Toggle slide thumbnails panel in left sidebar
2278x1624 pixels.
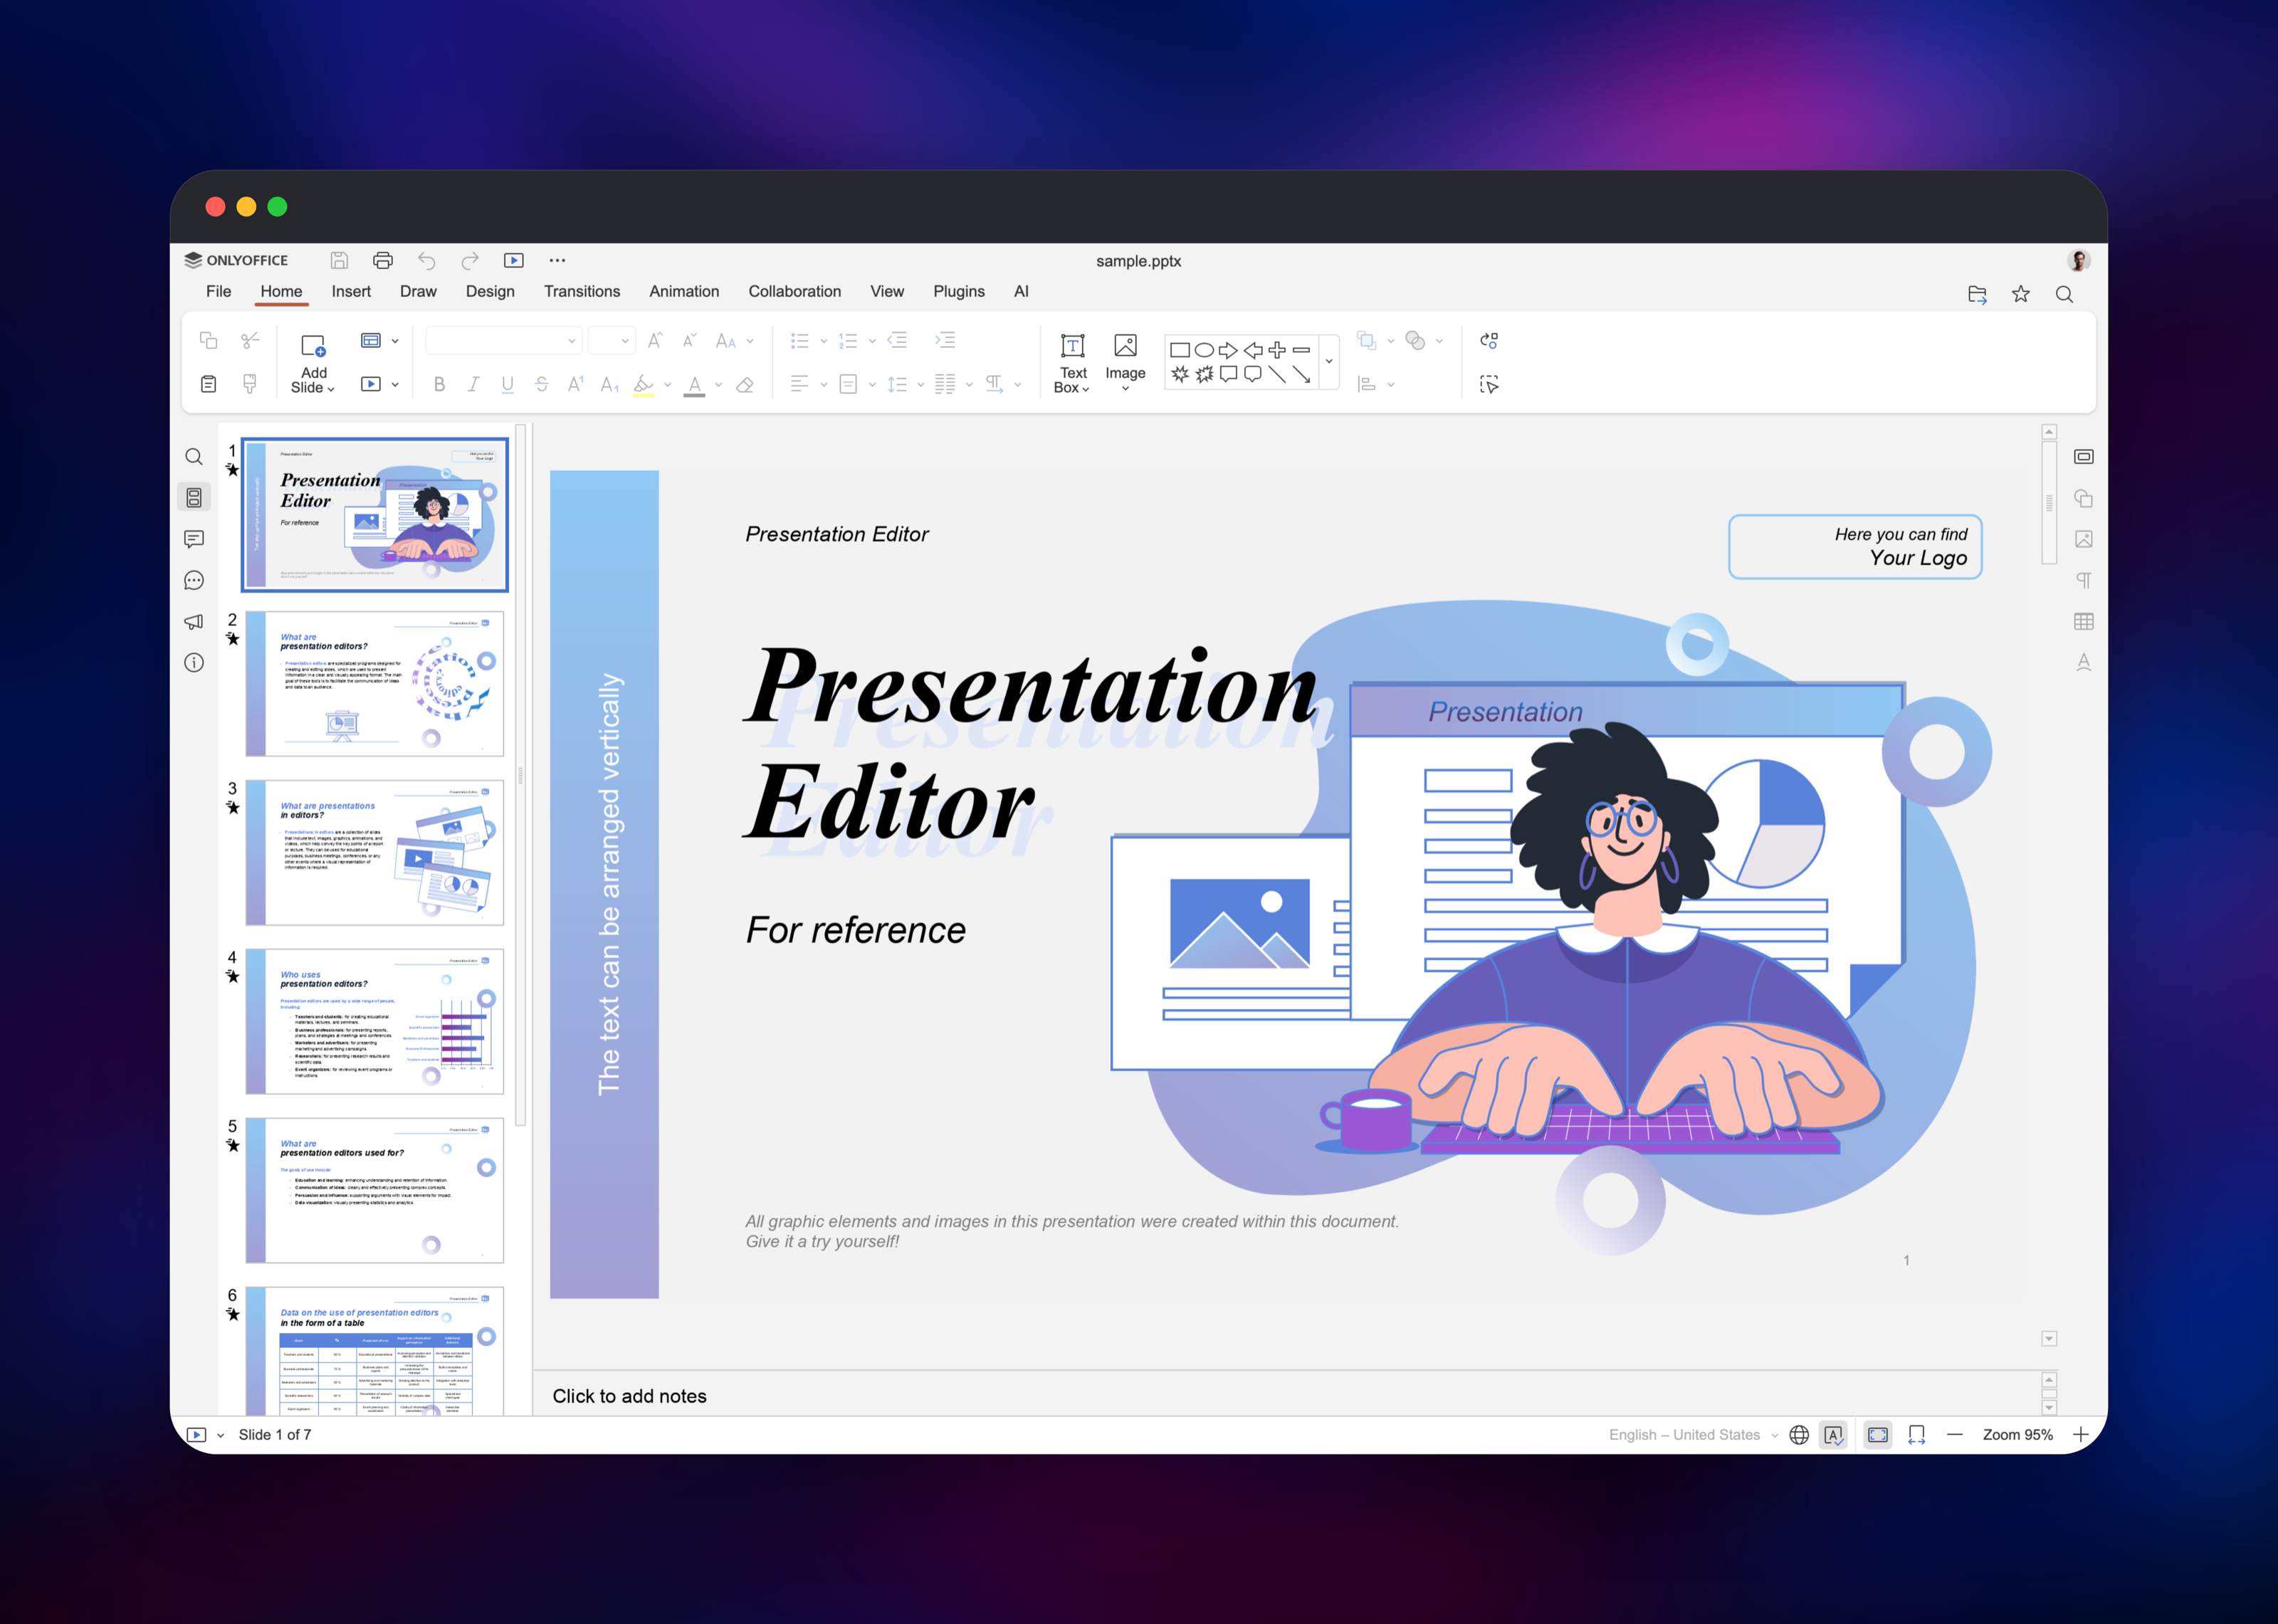tap(194, 497)
